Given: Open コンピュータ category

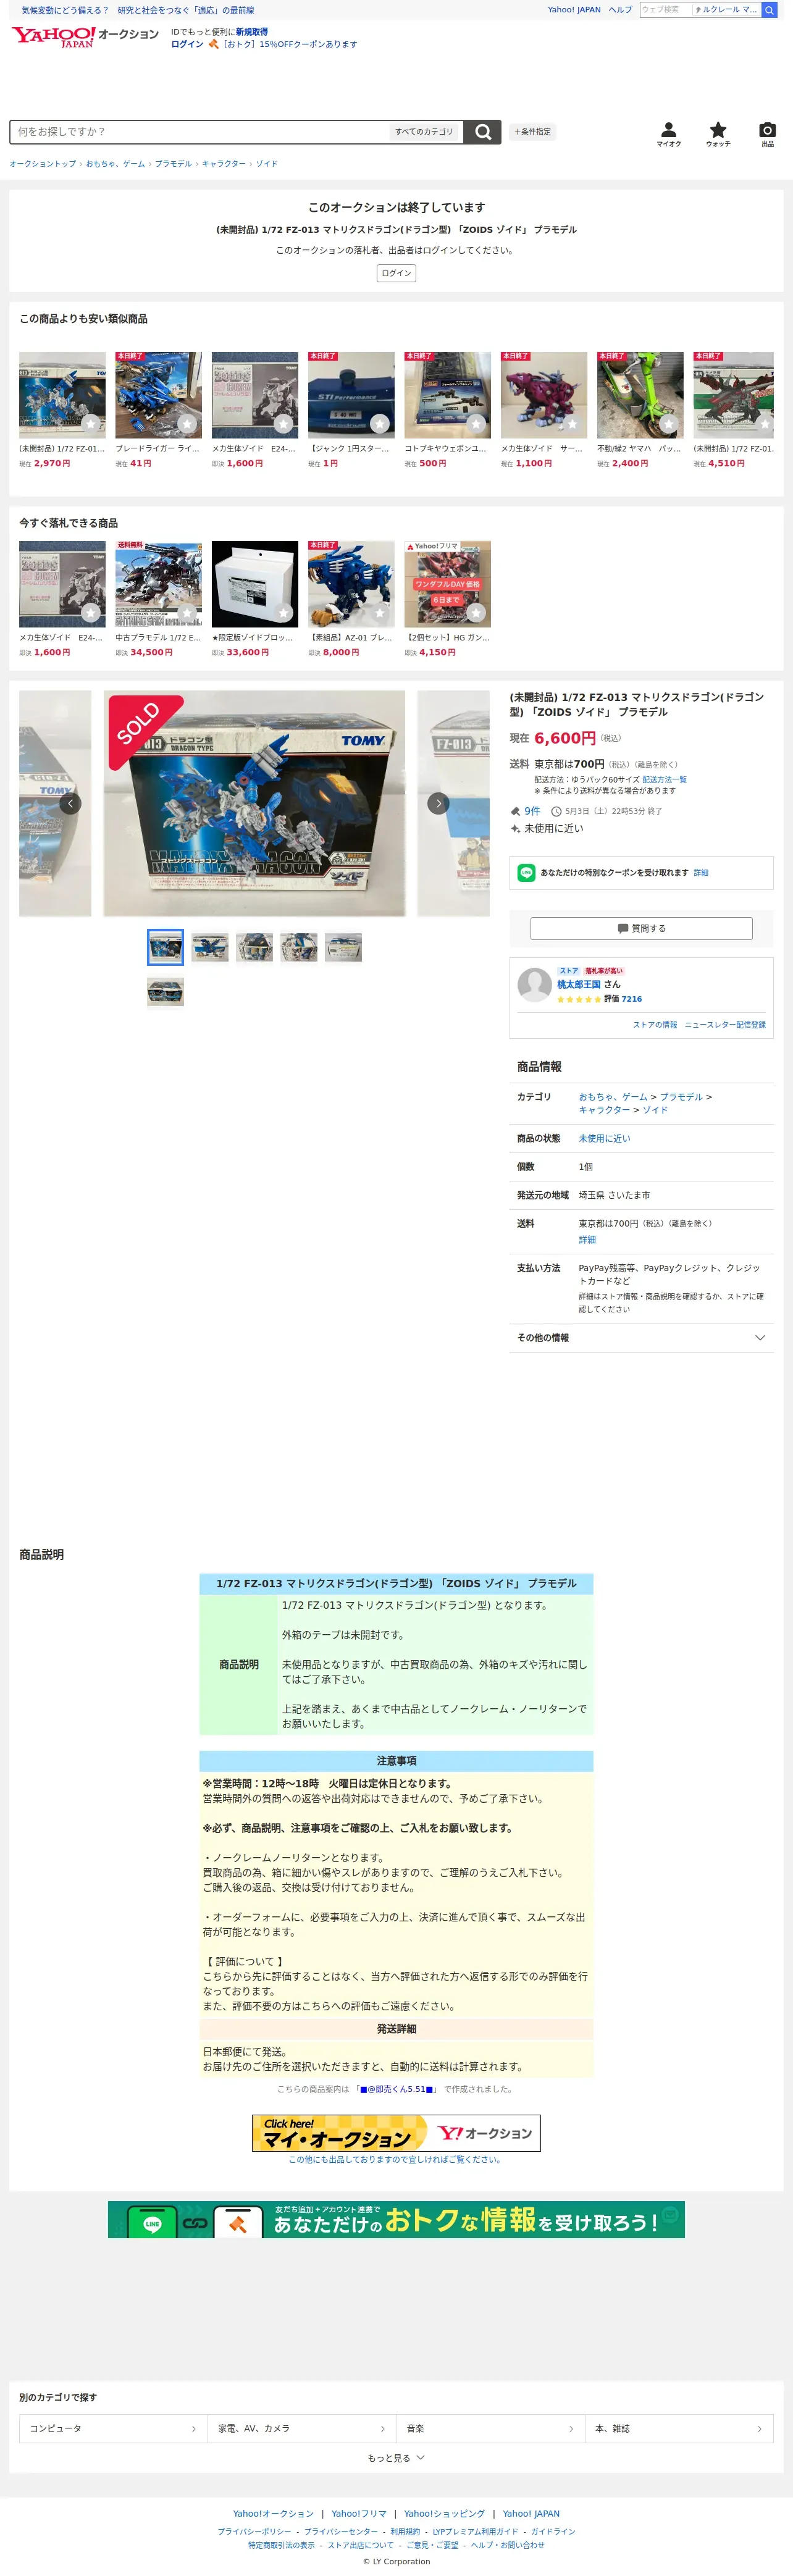Looking at the screenshot, I should [113, 2428].
